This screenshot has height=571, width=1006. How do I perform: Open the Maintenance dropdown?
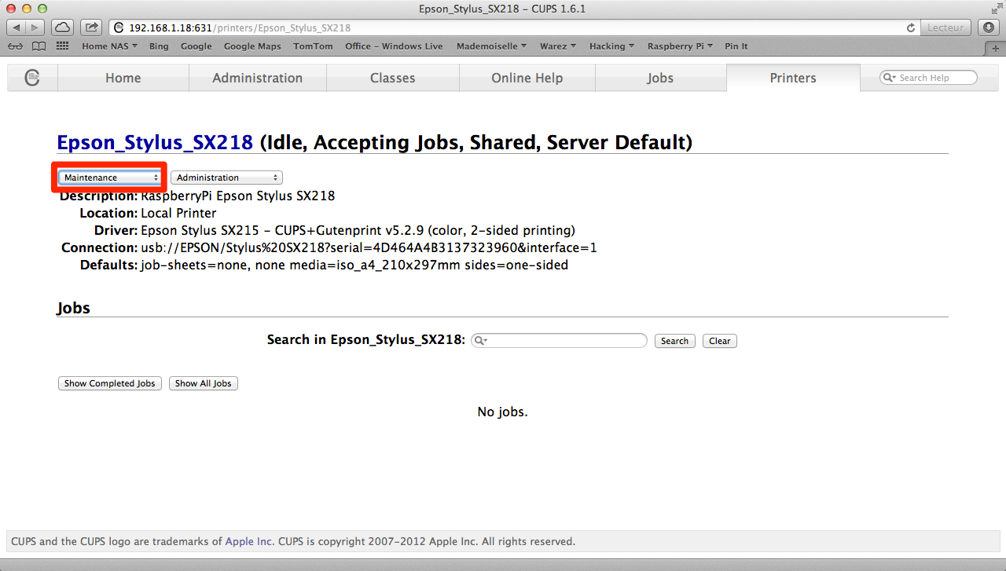110,178
